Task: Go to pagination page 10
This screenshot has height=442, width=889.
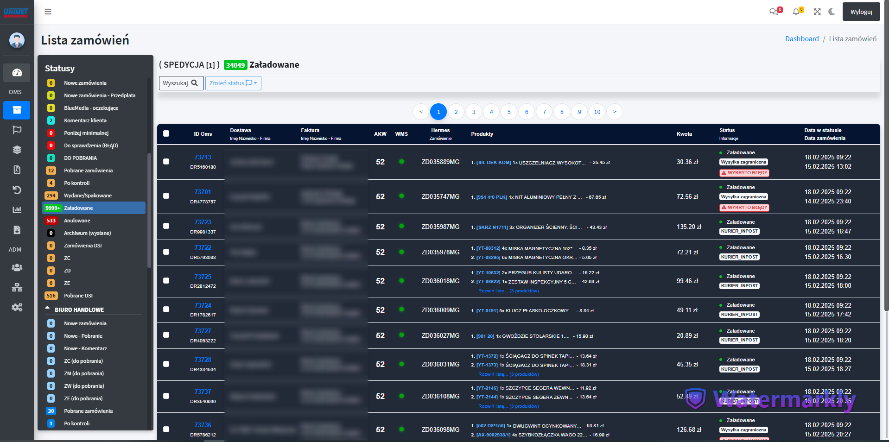Action: (597, 112)
